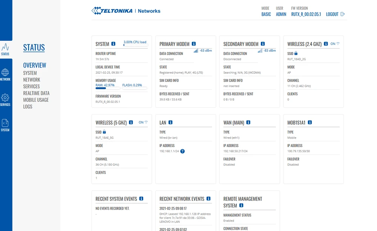Switch the BASIC mode setting
This screenshot has width=377, height=231.
point(266,14)
